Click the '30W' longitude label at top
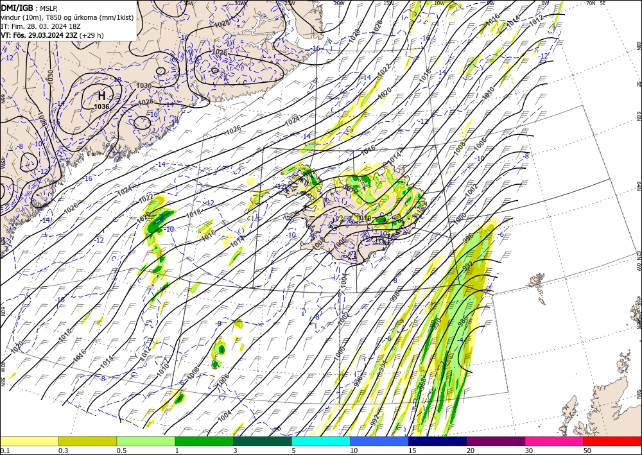 coord(240,3)
